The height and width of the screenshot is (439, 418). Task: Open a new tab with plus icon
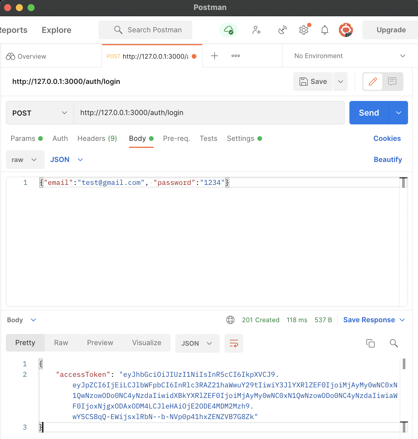coord(215,56)
